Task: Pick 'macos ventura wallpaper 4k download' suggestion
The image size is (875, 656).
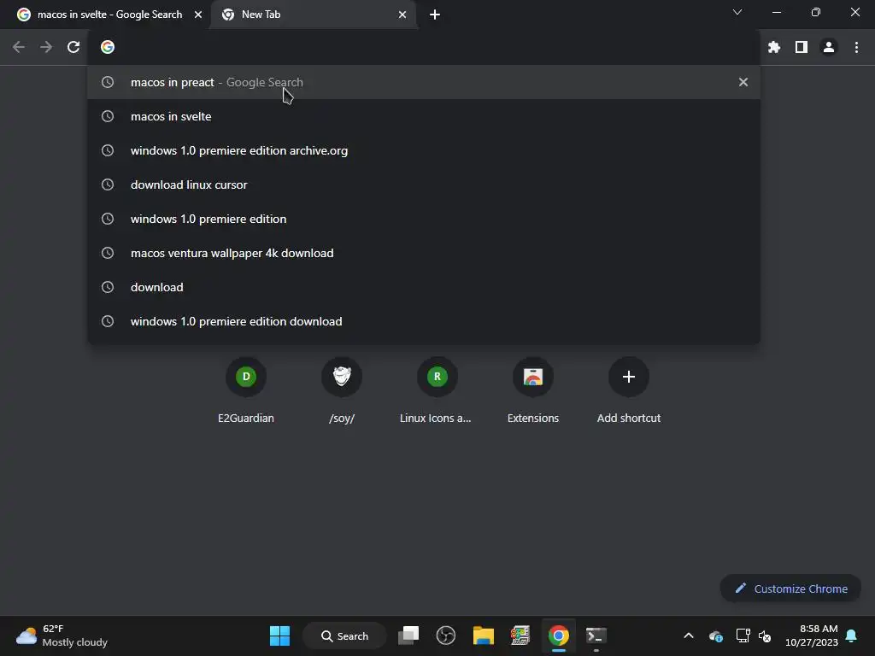Action: click(424, 253)
